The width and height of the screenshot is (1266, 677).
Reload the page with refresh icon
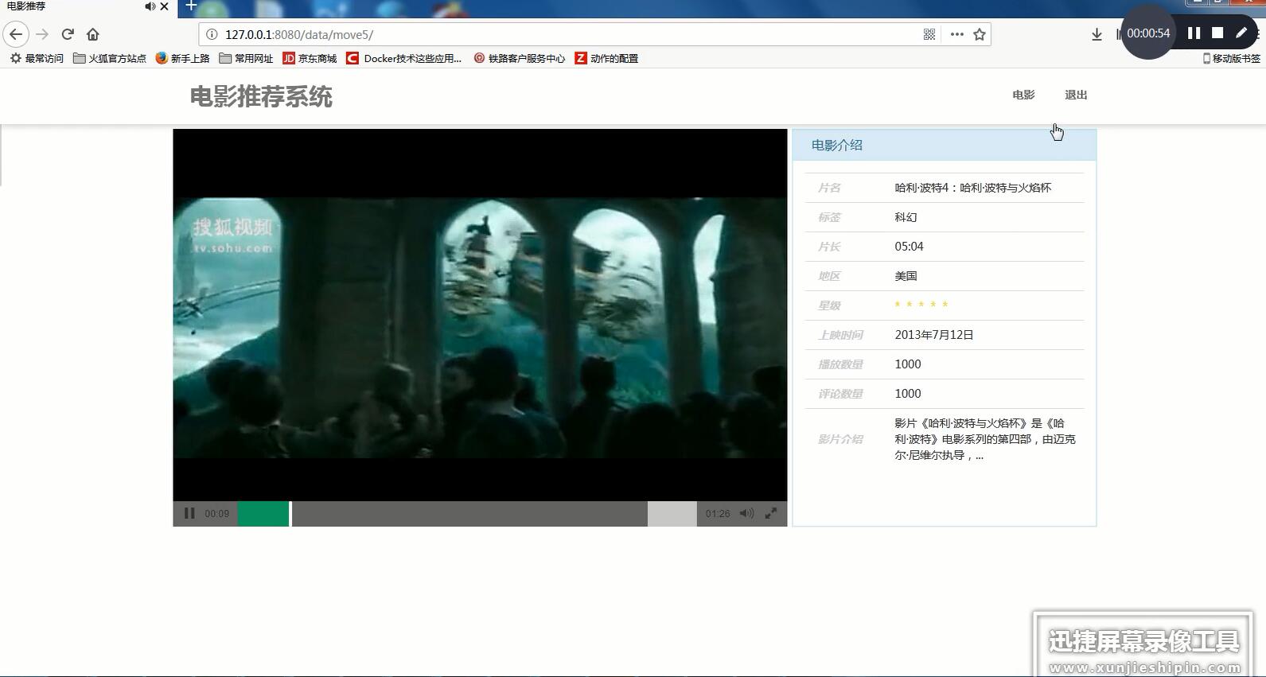pyautogui.click(x=68, y=34)
